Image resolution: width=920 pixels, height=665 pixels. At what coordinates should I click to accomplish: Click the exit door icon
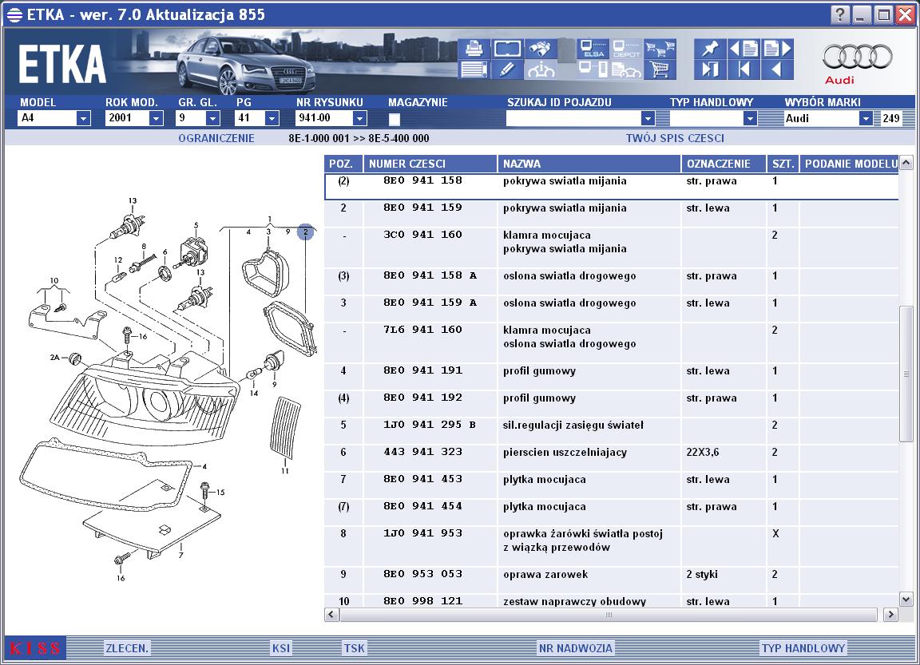coord(710,69)
